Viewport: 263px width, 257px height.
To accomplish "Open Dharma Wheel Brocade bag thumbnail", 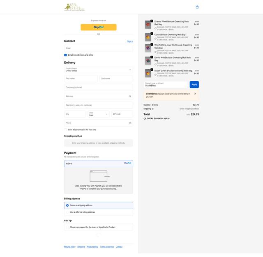I will (x=148, y=25).
